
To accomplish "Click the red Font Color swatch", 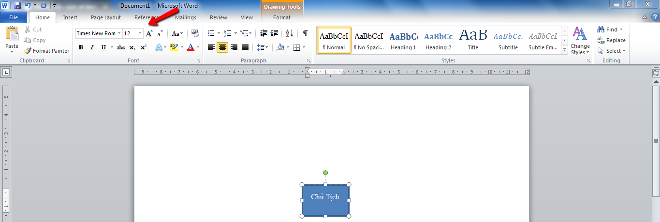I will pos(191,47).
